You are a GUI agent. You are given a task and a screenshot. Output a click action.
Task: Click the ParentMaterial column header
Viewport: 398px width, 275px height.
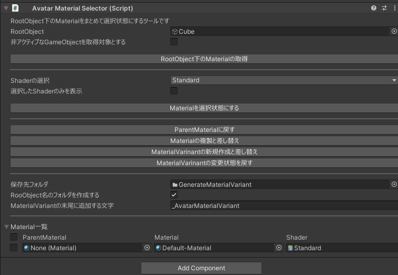coord(44,238)
